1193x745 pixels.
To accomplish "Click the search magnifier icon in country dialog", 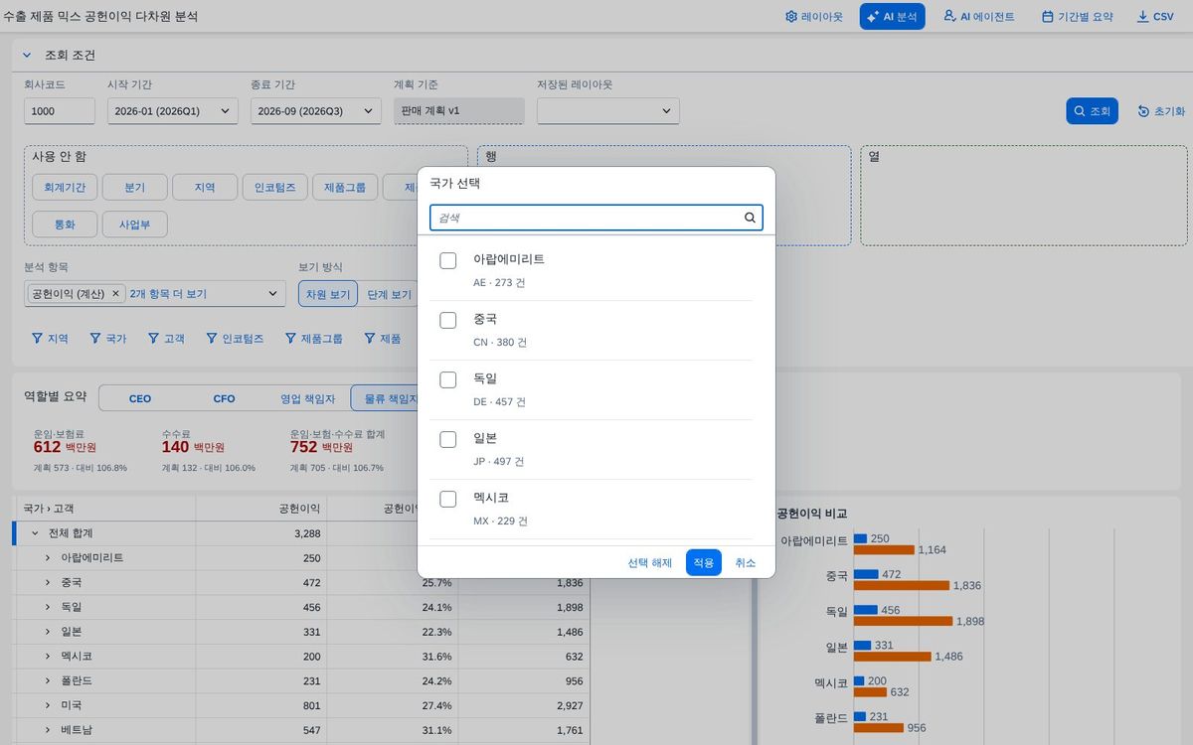I will 751,218.
